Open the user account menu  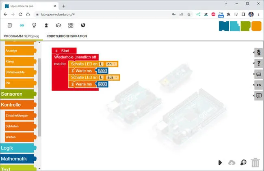coord(46,25)
